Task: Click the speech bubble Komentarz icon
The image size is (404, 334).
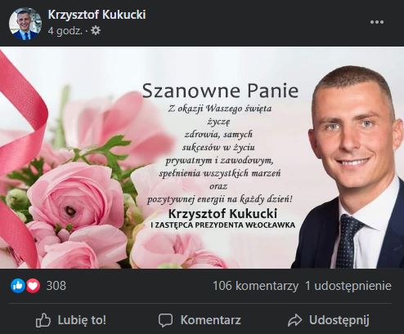Action: pyautogui.click(x=165, y=320)
